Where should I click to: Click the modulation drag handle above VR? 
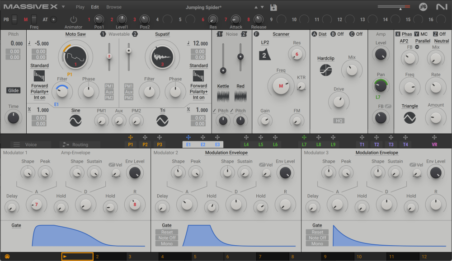434,137
